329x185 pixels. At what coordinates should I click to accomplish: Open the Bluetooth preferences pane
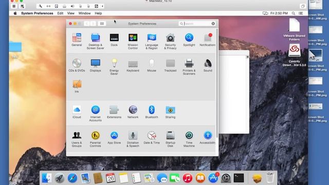coord(152,112)
